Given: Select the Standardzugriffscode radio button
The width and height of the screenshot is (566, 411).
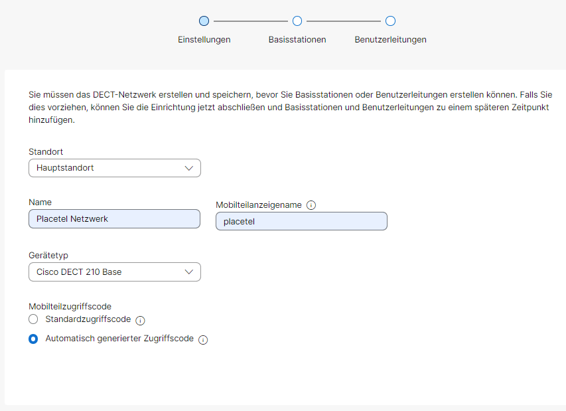Looking at the screenshot, I should tap(33, 319).
